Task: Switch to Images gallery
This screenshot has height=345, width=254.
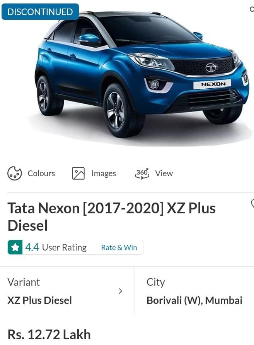Action: pyautogui.click(x=104, y=173)
